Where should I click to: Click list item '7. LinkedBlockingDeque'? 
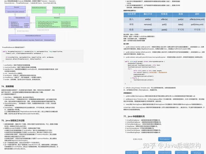click(x=142, y=132)
